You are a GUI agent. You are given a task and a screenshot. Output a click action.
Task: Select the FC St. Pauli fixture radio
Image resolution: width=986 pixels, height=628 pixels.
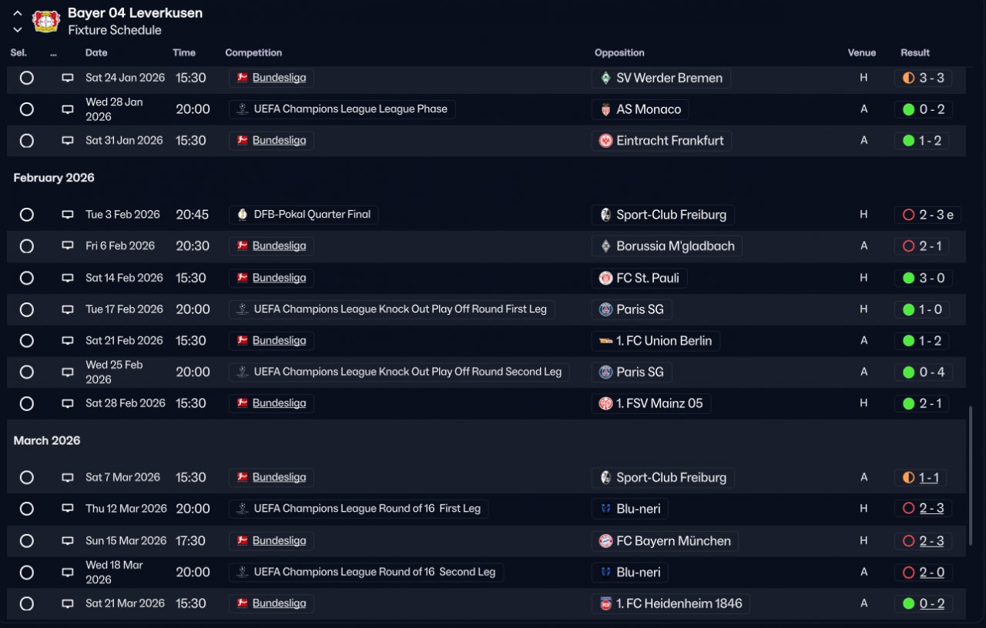click(27, 278)
